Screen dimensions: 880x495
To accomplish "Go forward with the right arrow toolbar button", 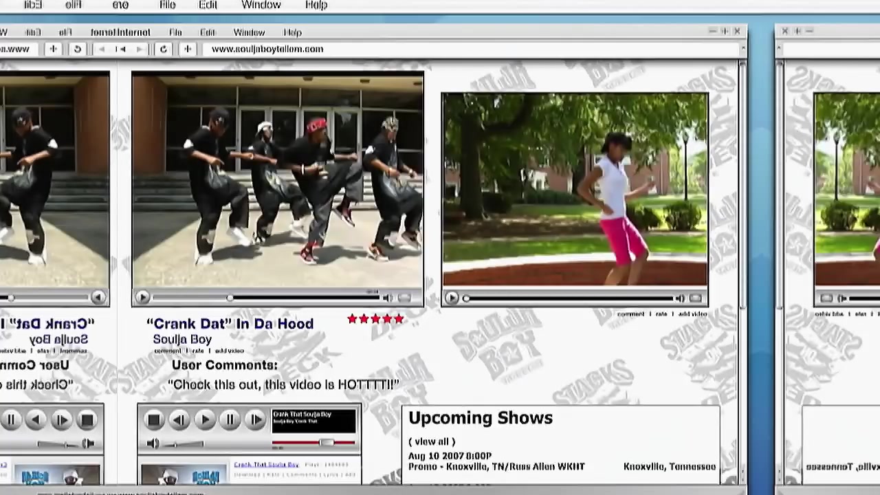I will (x=140, y=49).
